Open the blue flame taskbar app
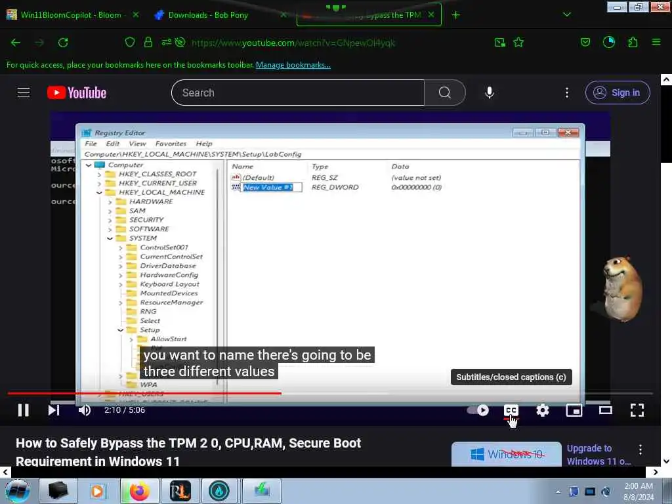672x504 pixels. [x=219, y=491]
